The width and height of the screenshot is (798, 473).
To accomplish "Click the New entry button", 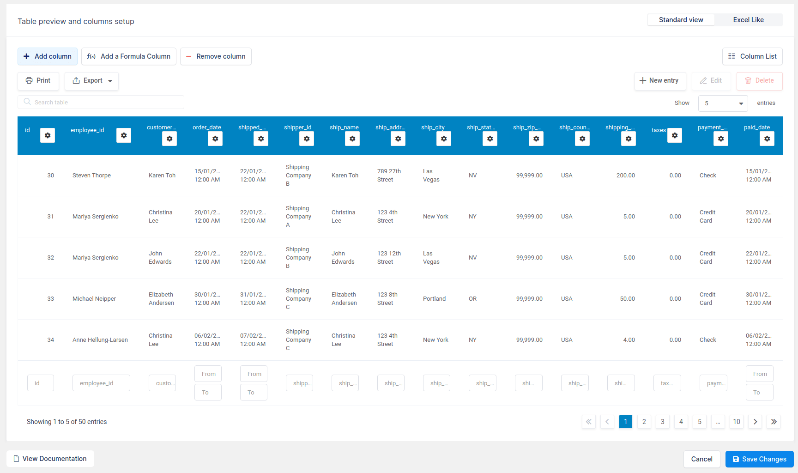I will 660,81.
